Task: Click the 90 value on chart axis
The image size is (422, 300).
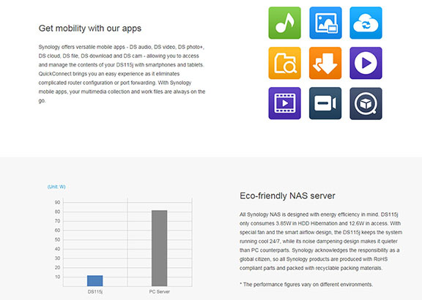Action: click(x=57, y=203)
